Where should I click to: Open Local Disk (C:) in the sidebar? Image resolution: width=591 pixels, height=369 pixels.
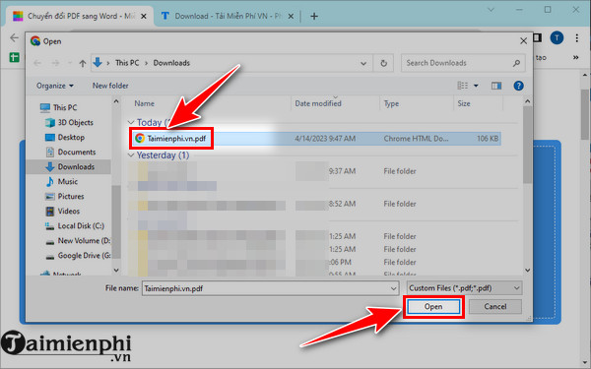coord(81,226)
